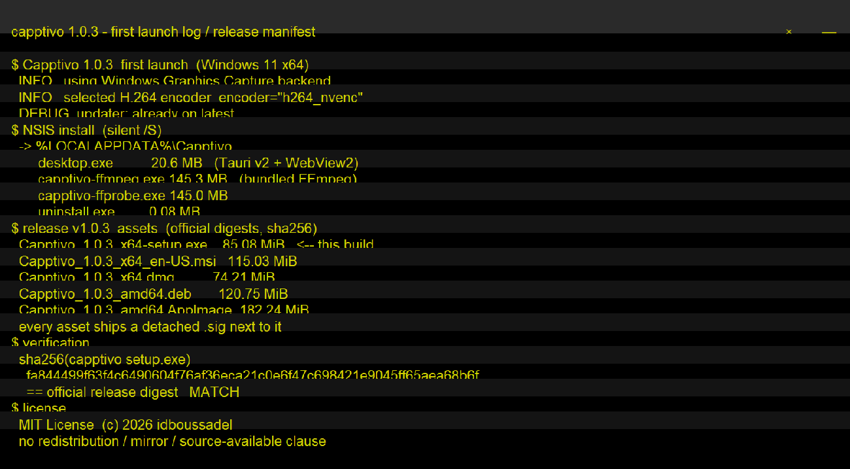This screenshot has height=469, width=850.
Task: Select the "INFO using Windows Graphics Capture backend" line
Action: [x=175, y=81]
